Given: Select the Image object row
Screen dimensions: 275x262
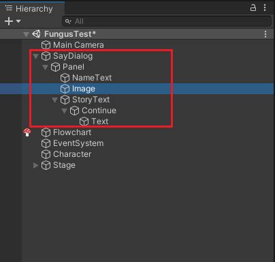Looking at the screenshot, I should pyautogui.click(x=137, y=89).
